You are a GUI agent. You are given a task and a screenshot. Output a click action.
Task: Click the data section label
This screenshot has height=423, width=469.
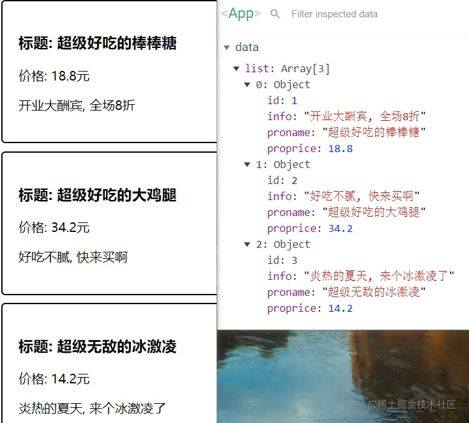(x=247, y=47)
